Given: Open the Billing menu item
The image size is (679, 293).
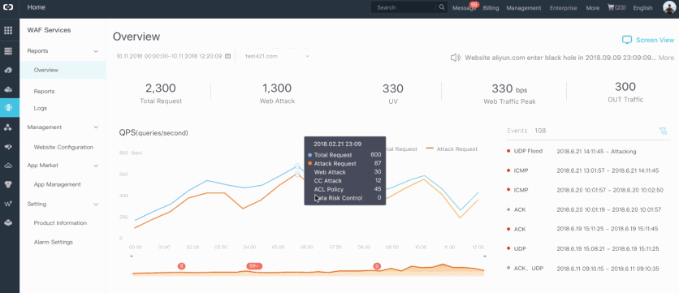Looking at the screenshot, I should pyautogui.click(x=491, y=8).
